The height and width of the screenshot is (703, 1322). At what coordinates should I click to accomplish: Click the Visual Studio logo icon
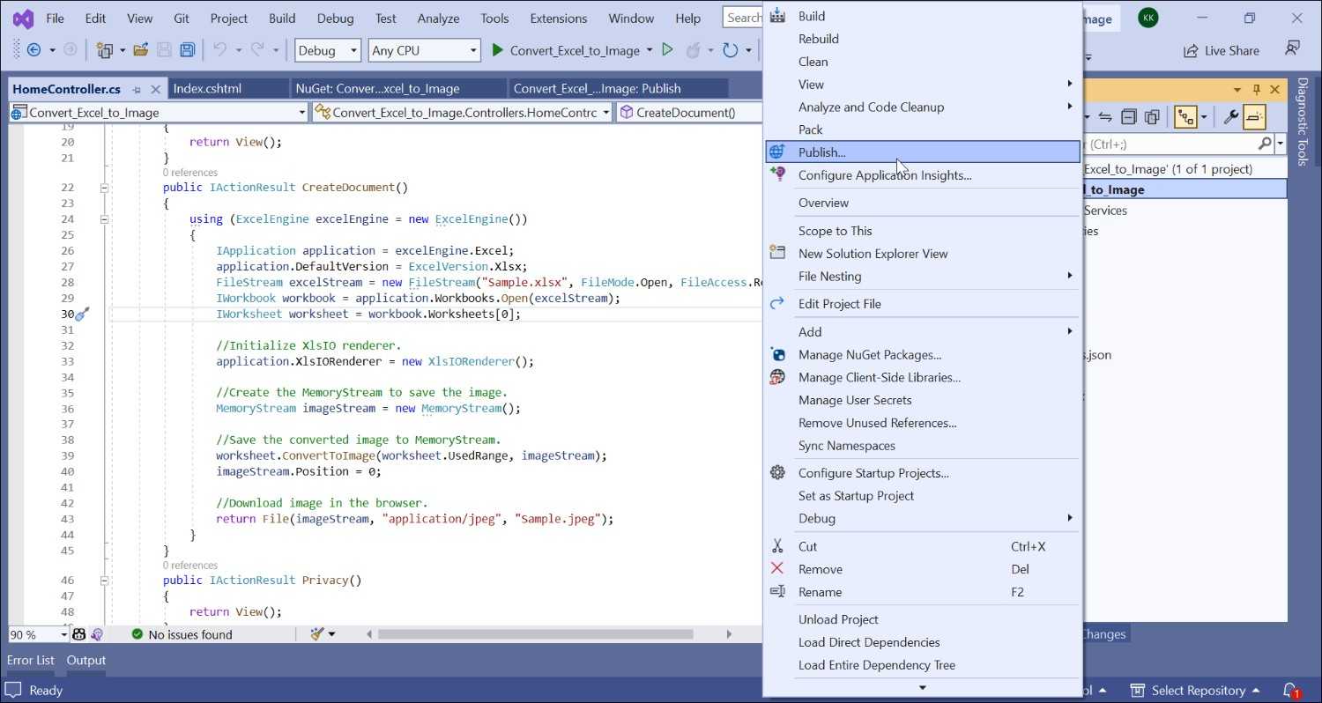point(23,18)
